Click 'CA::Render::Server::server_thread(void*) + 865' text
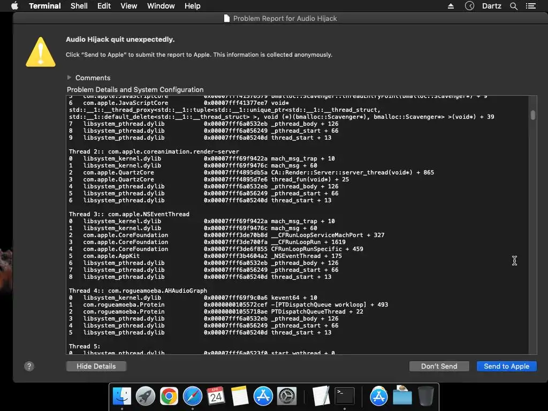 tap(352, 172)
